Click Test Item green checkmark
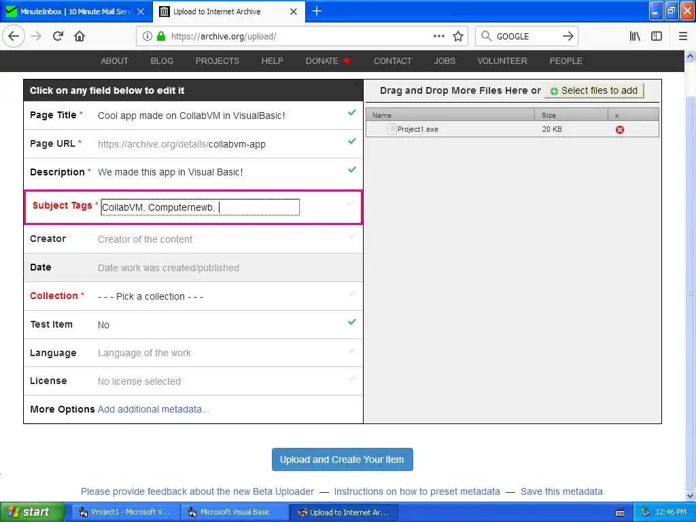The height and width of the screenshot is (522, 696). pos(352,321)
